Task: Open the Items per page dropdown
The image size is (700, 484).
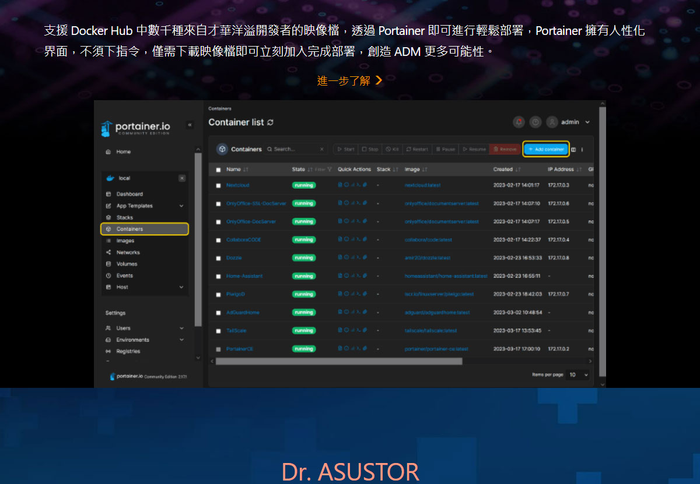Action: 576,375
